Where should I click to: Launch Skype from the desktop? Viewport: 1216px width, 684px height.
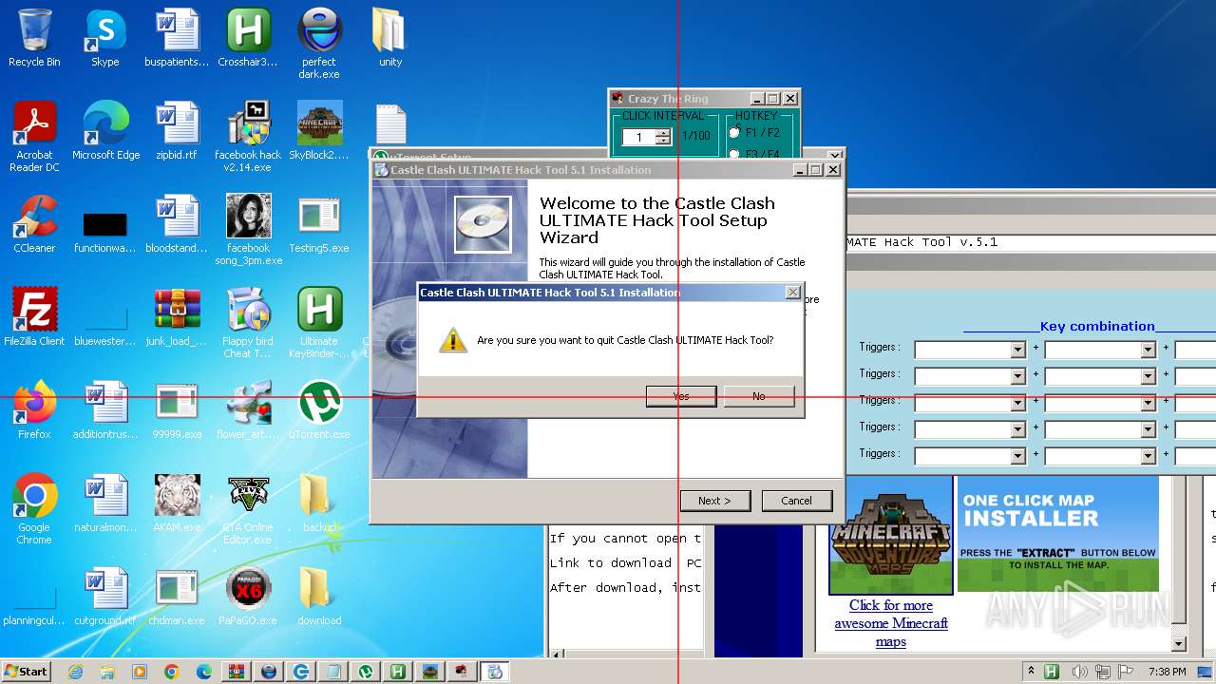(104, 38)
